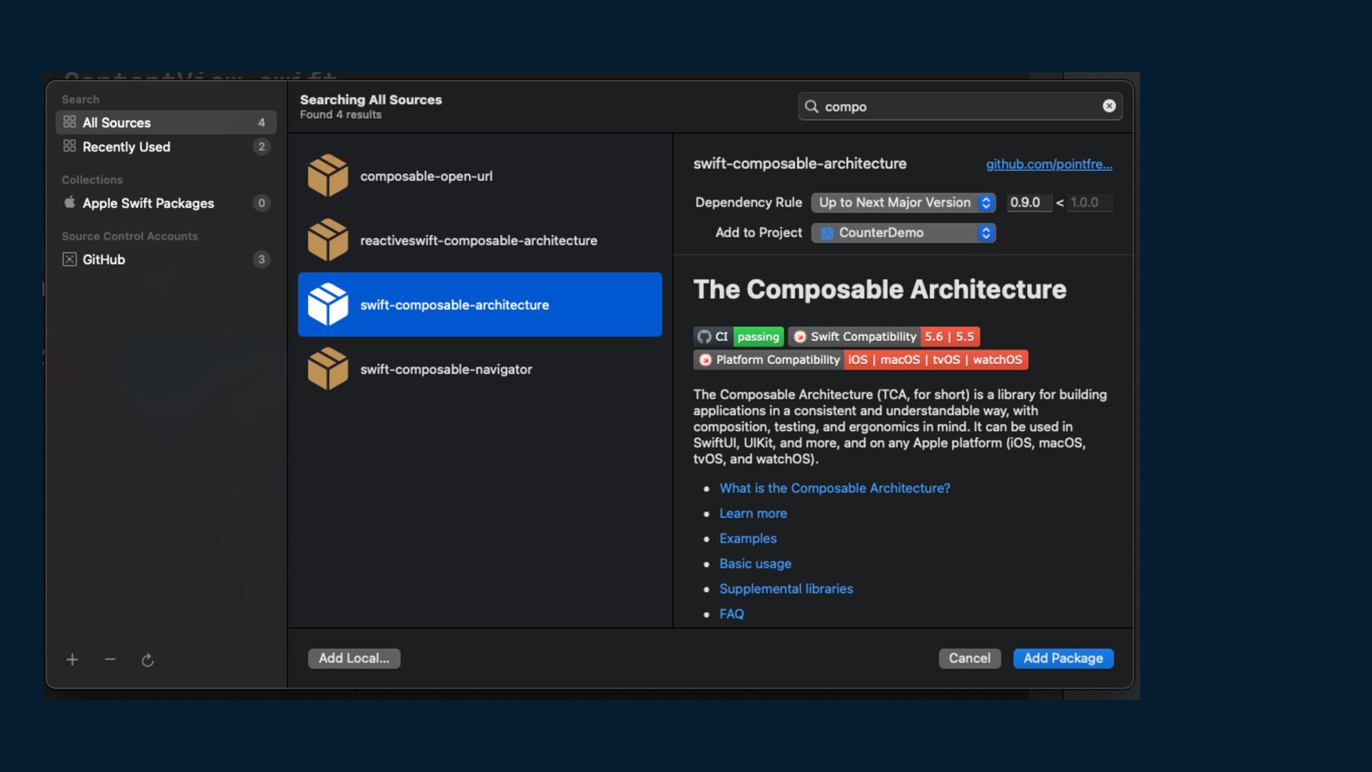1372x772 pixels.
Task: Open the Learn more link
Action: (x=753, y=513)
